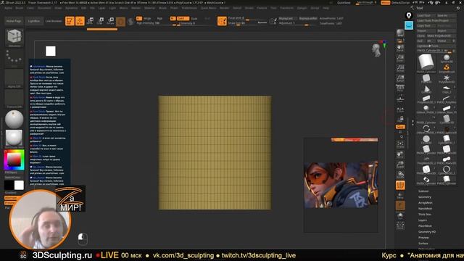Click the Home Page button
This screenshot has width=464, height=261.
14,21
